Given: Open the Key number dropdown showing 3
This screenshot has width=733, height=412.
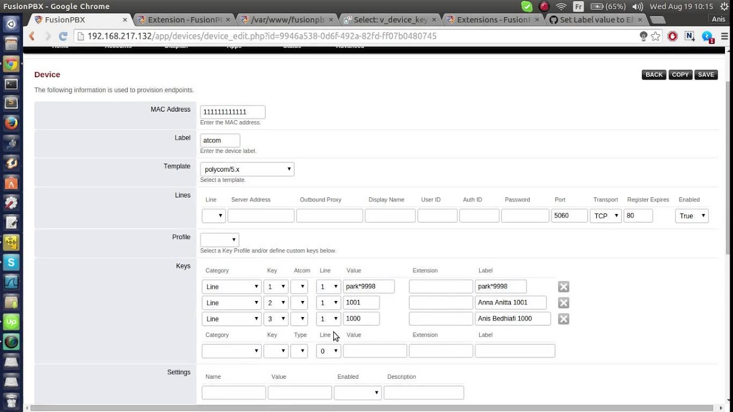Looking at the screenshot, I should [x=276, y=319].
